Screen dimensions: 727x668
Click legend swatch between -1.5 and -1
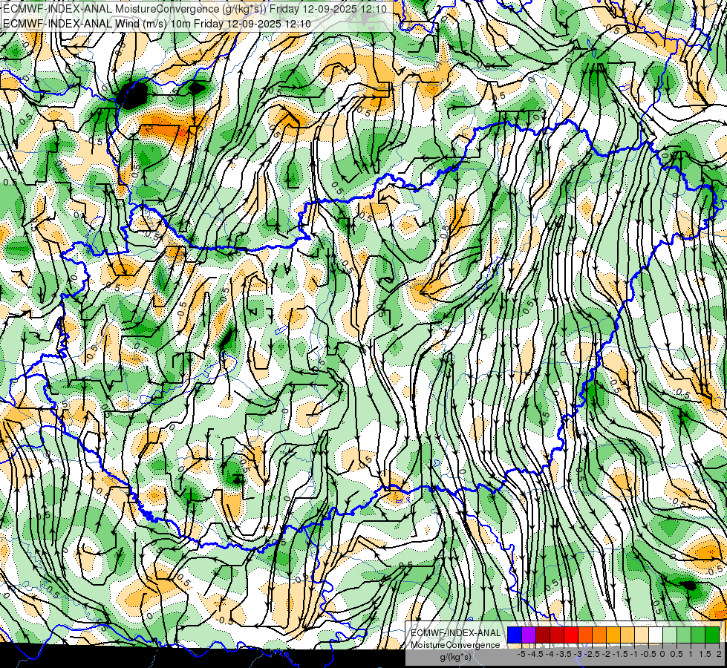(x=627, y=635)
